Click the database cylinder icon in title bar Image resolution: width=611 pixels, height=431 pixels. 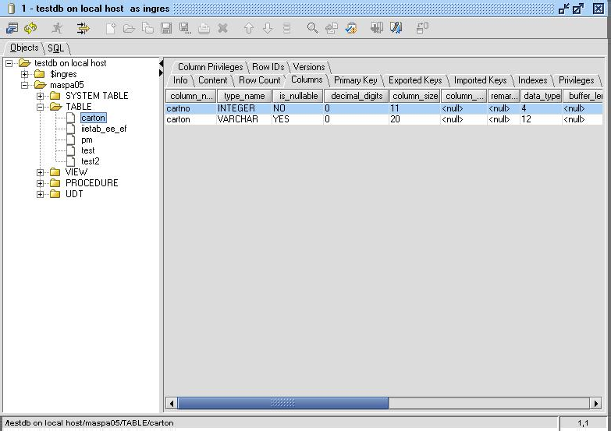tap(11, 8)
